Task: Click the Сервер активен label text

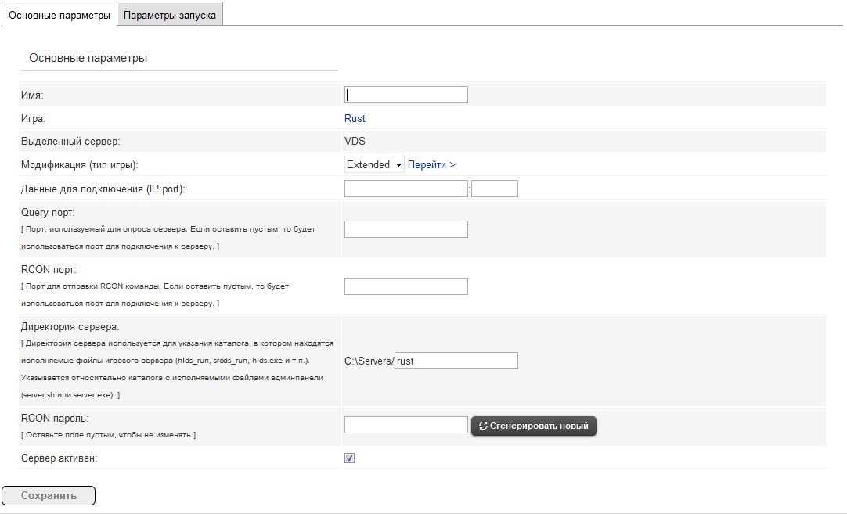Action: pyautogui.click(x=59, y=458)
